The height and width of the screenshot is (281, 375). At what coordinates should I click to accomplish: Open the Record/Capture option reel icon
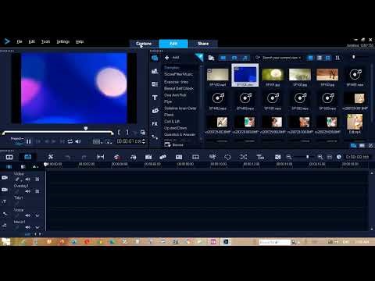(116, 157)
